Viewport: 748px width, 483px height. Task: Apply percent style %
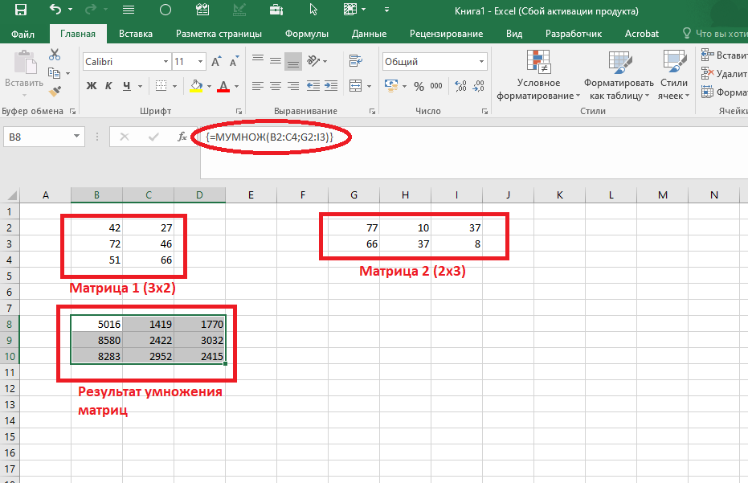pyautogui.click(x=419, y=86)
